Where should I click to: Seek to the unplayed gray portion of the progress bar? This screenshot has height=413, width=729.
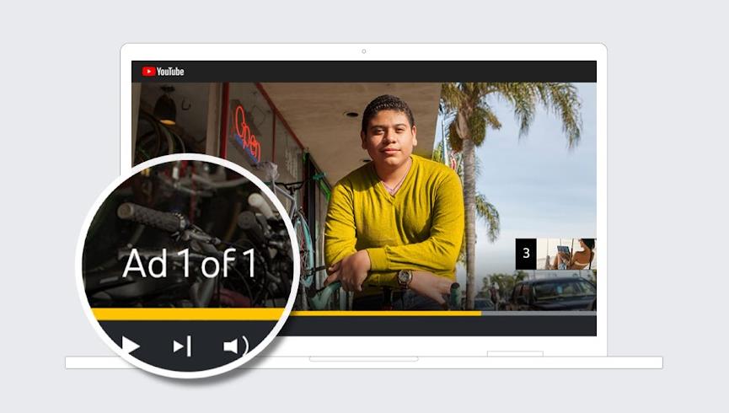[538, 313]
